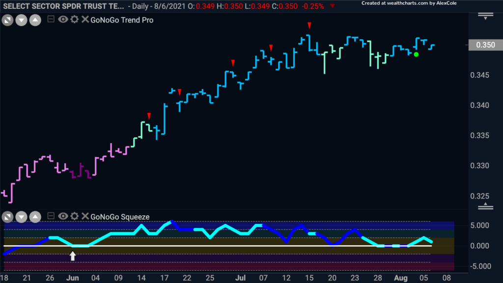
Task: Click pane divider handle above squeeze scale
Action: (485, 206)
